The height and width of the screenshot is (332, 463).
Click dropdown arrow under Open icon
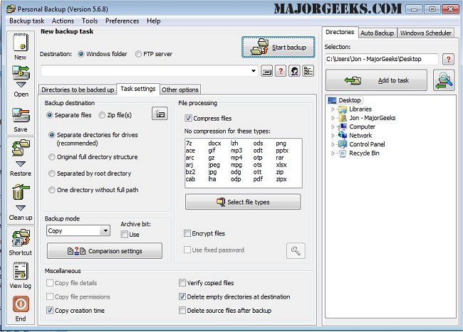pos(21,85)
